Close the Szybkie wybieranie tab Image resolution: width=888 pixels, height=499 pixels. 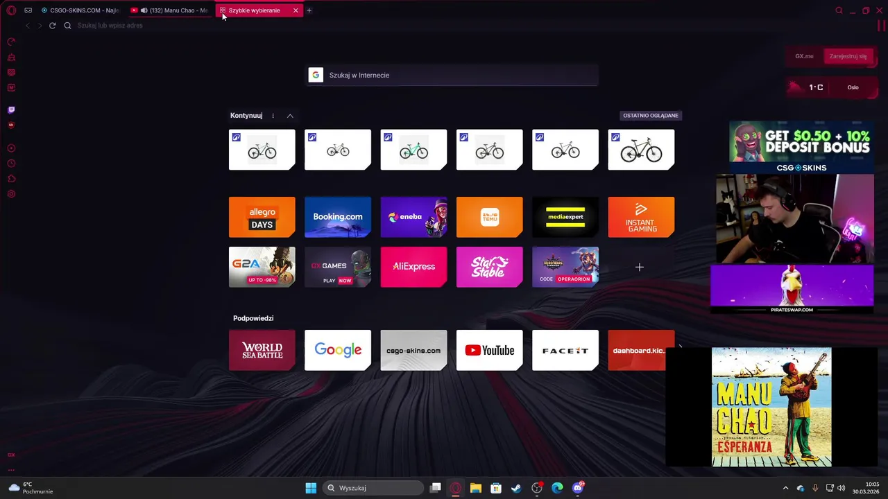(x=296, y=10)
